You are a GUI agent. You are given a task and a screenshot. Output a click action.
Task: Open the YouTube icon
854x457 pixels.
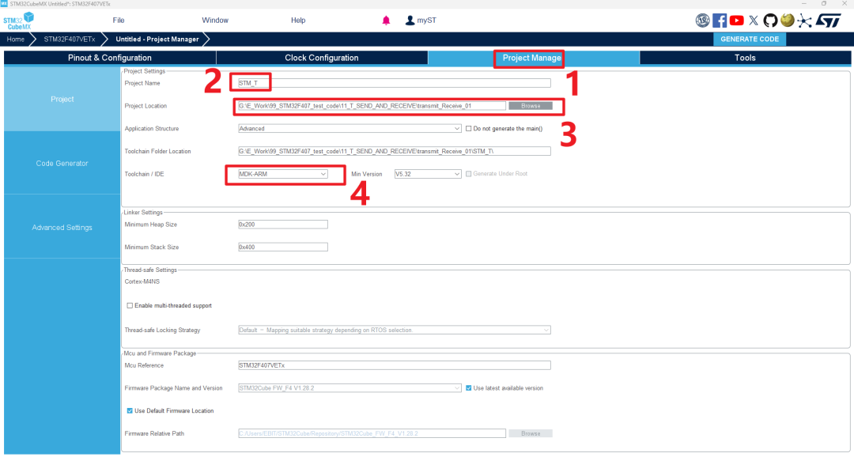737,21
